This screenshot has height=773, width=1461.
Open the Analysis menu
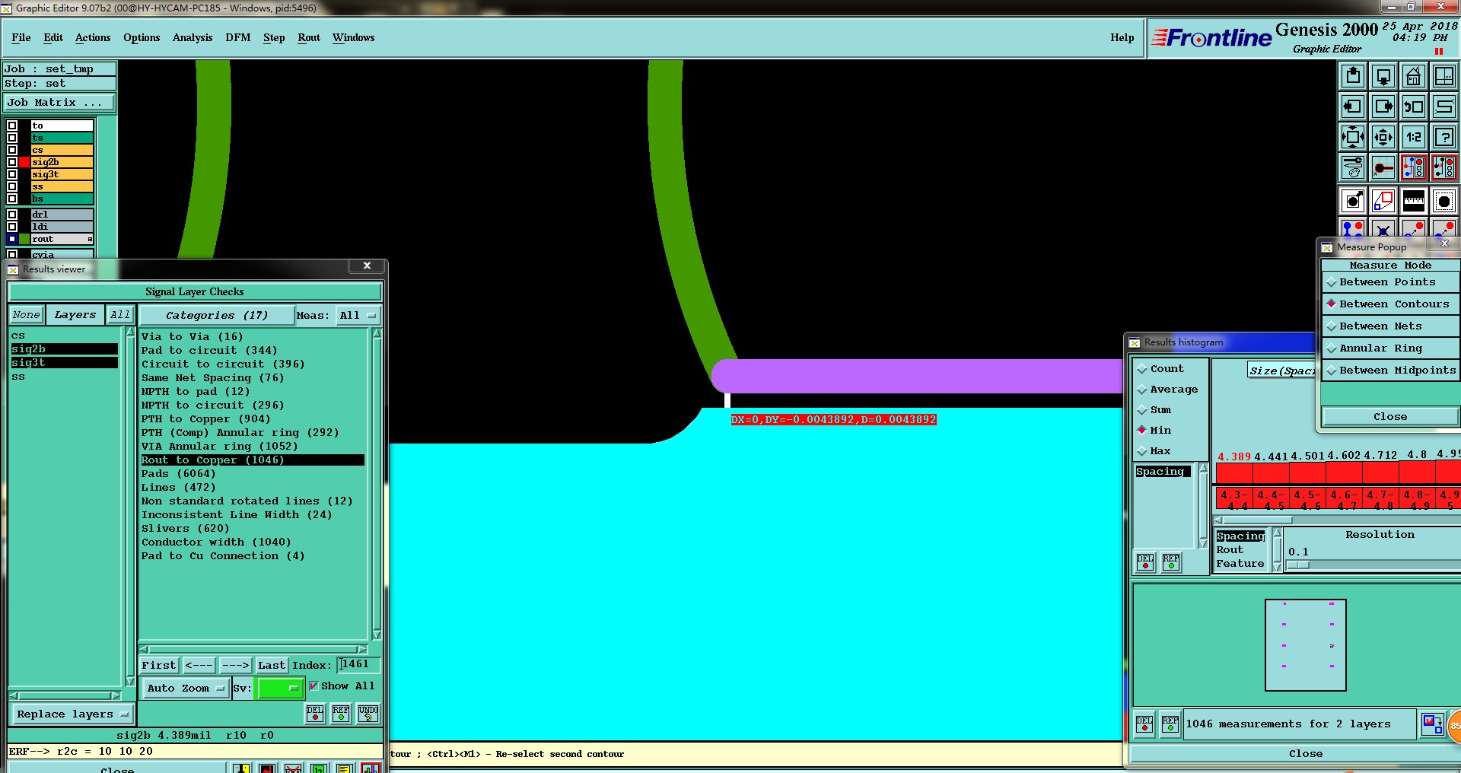(193, 37)
